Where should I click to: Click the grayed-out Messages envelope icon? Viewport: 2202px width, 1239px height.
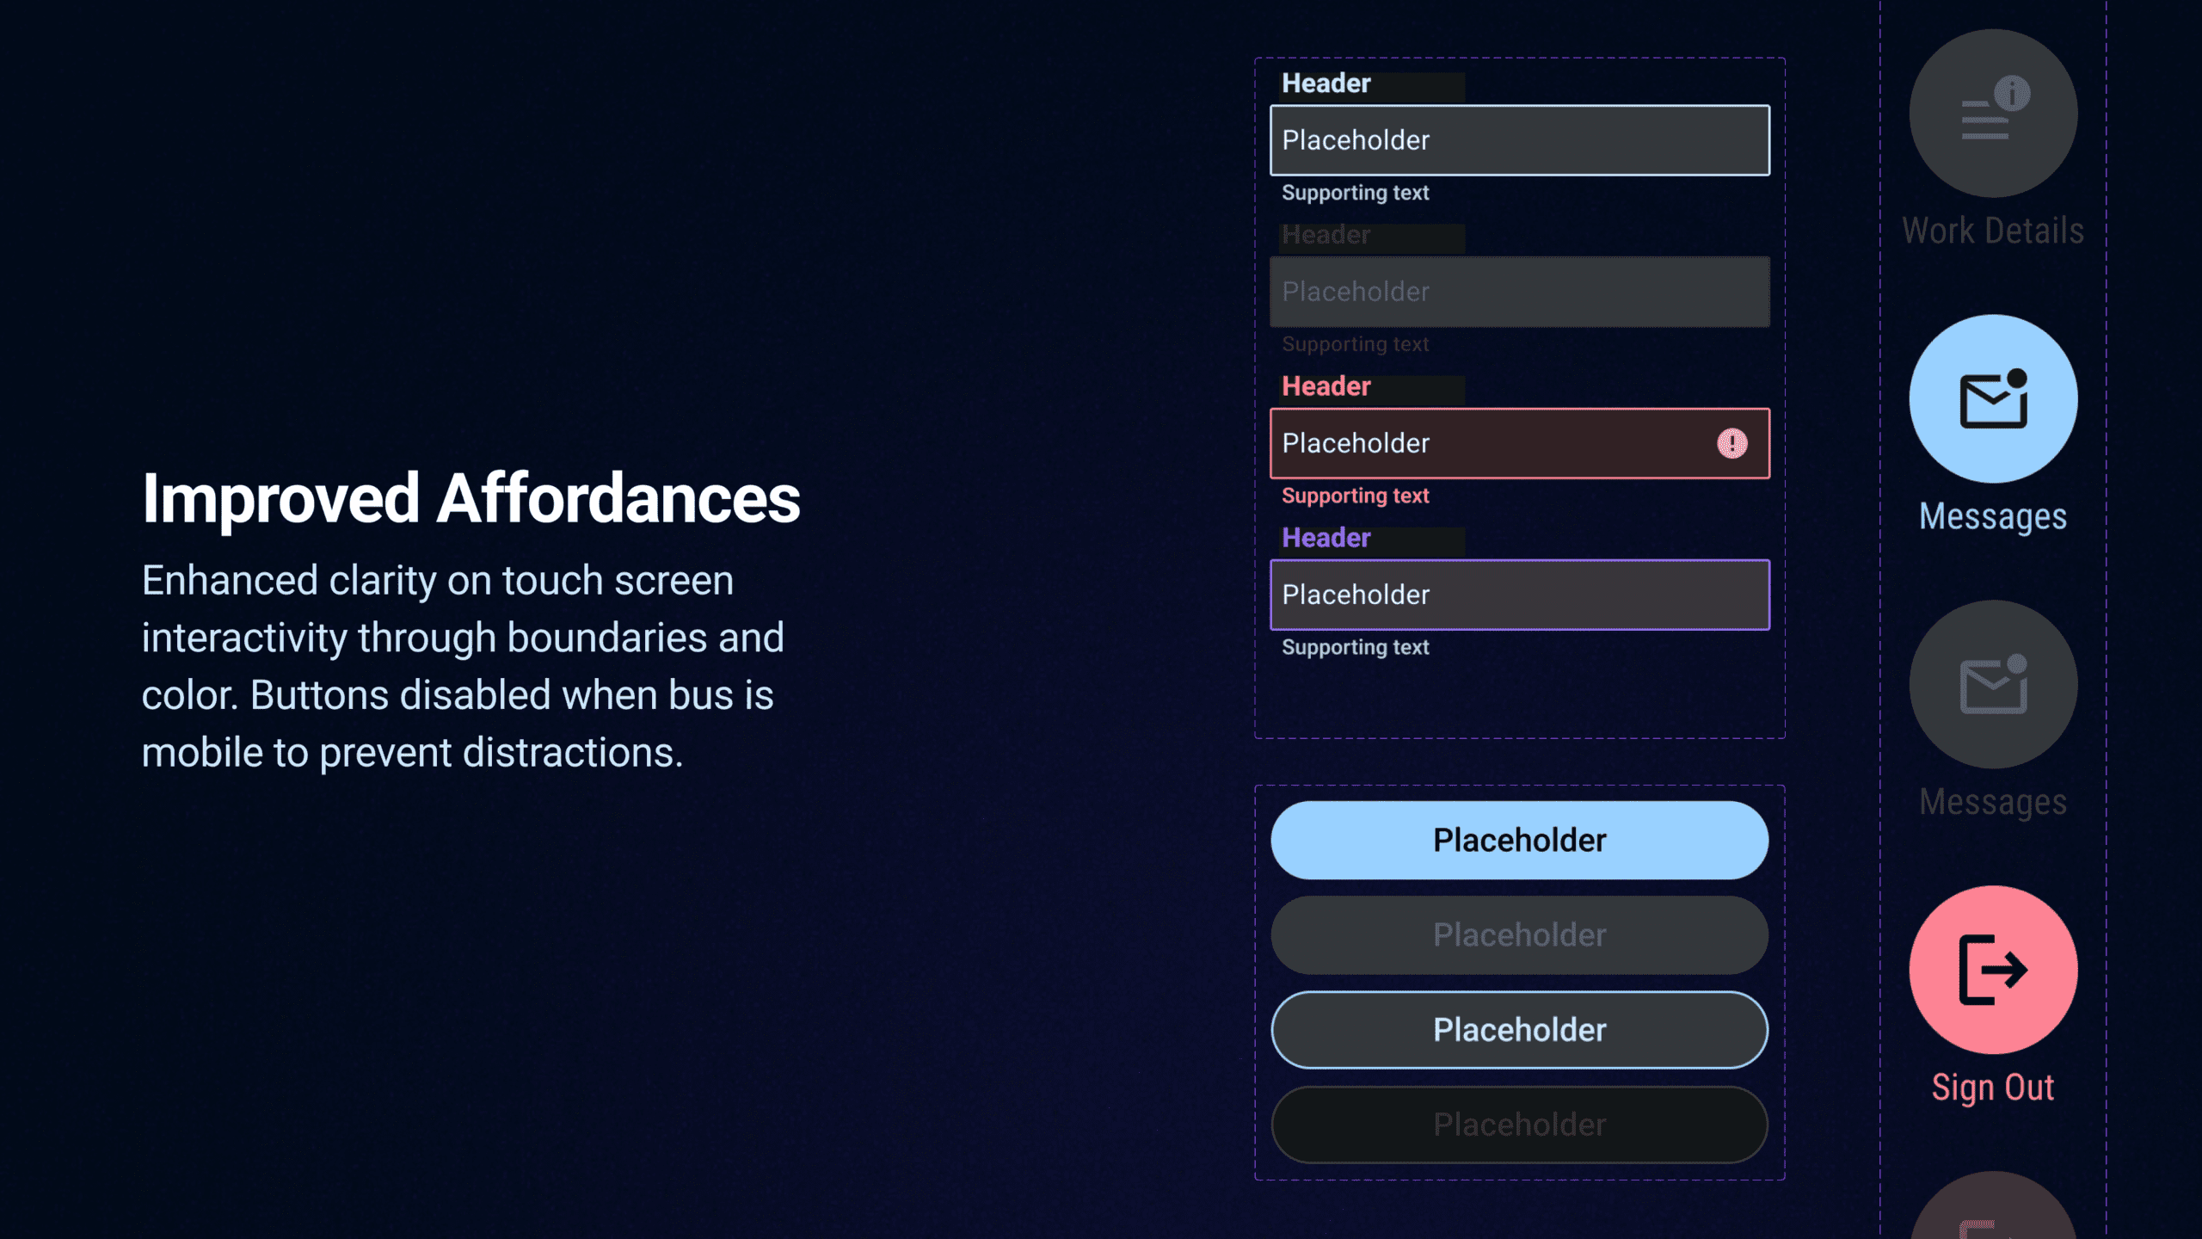[1993, 684]
